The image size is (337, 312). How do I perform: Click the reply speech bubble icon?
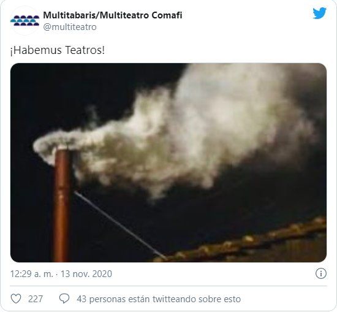click(64, 299)
